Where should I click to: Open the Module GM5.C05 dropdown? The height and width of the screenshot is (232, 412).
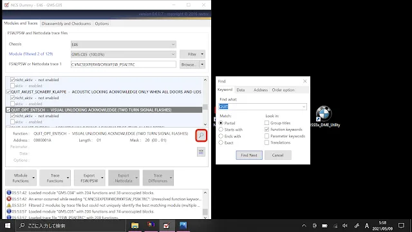pyautogui.click(x=123, y=54)
